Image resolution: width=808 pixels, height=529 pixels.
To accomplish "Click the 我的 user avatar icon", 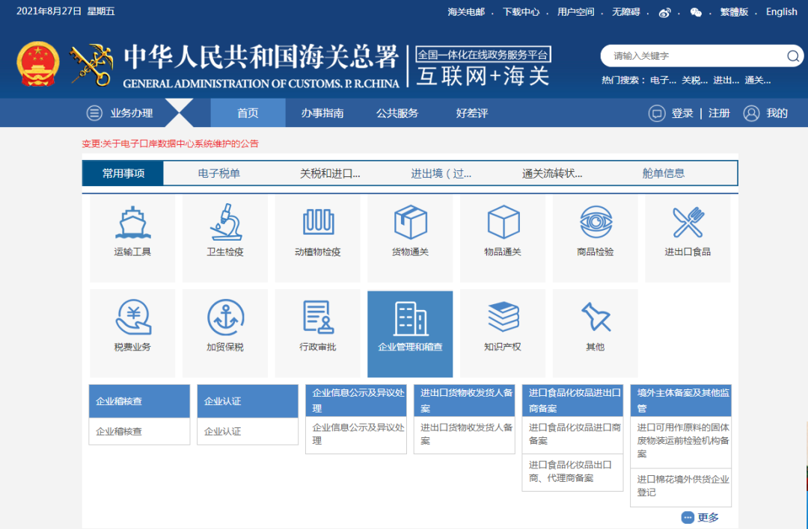I will point(751,113).
